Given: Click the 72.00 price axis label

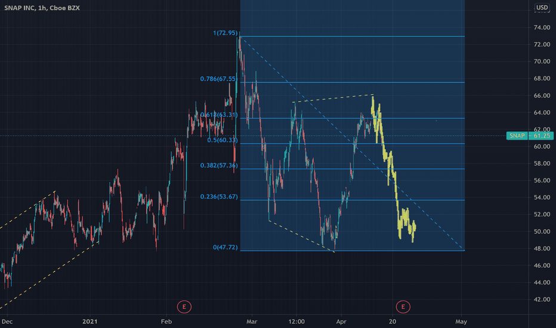Looking at the screenshot, I should tap(542, 44).
